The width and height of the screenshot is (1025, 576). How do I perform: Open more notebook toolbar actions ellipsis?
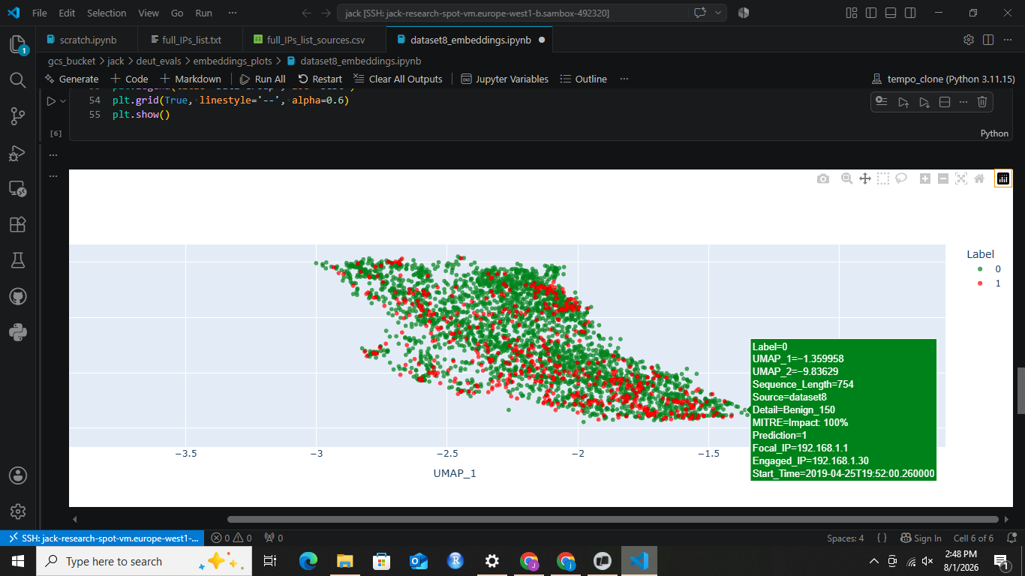coord(624,79)
